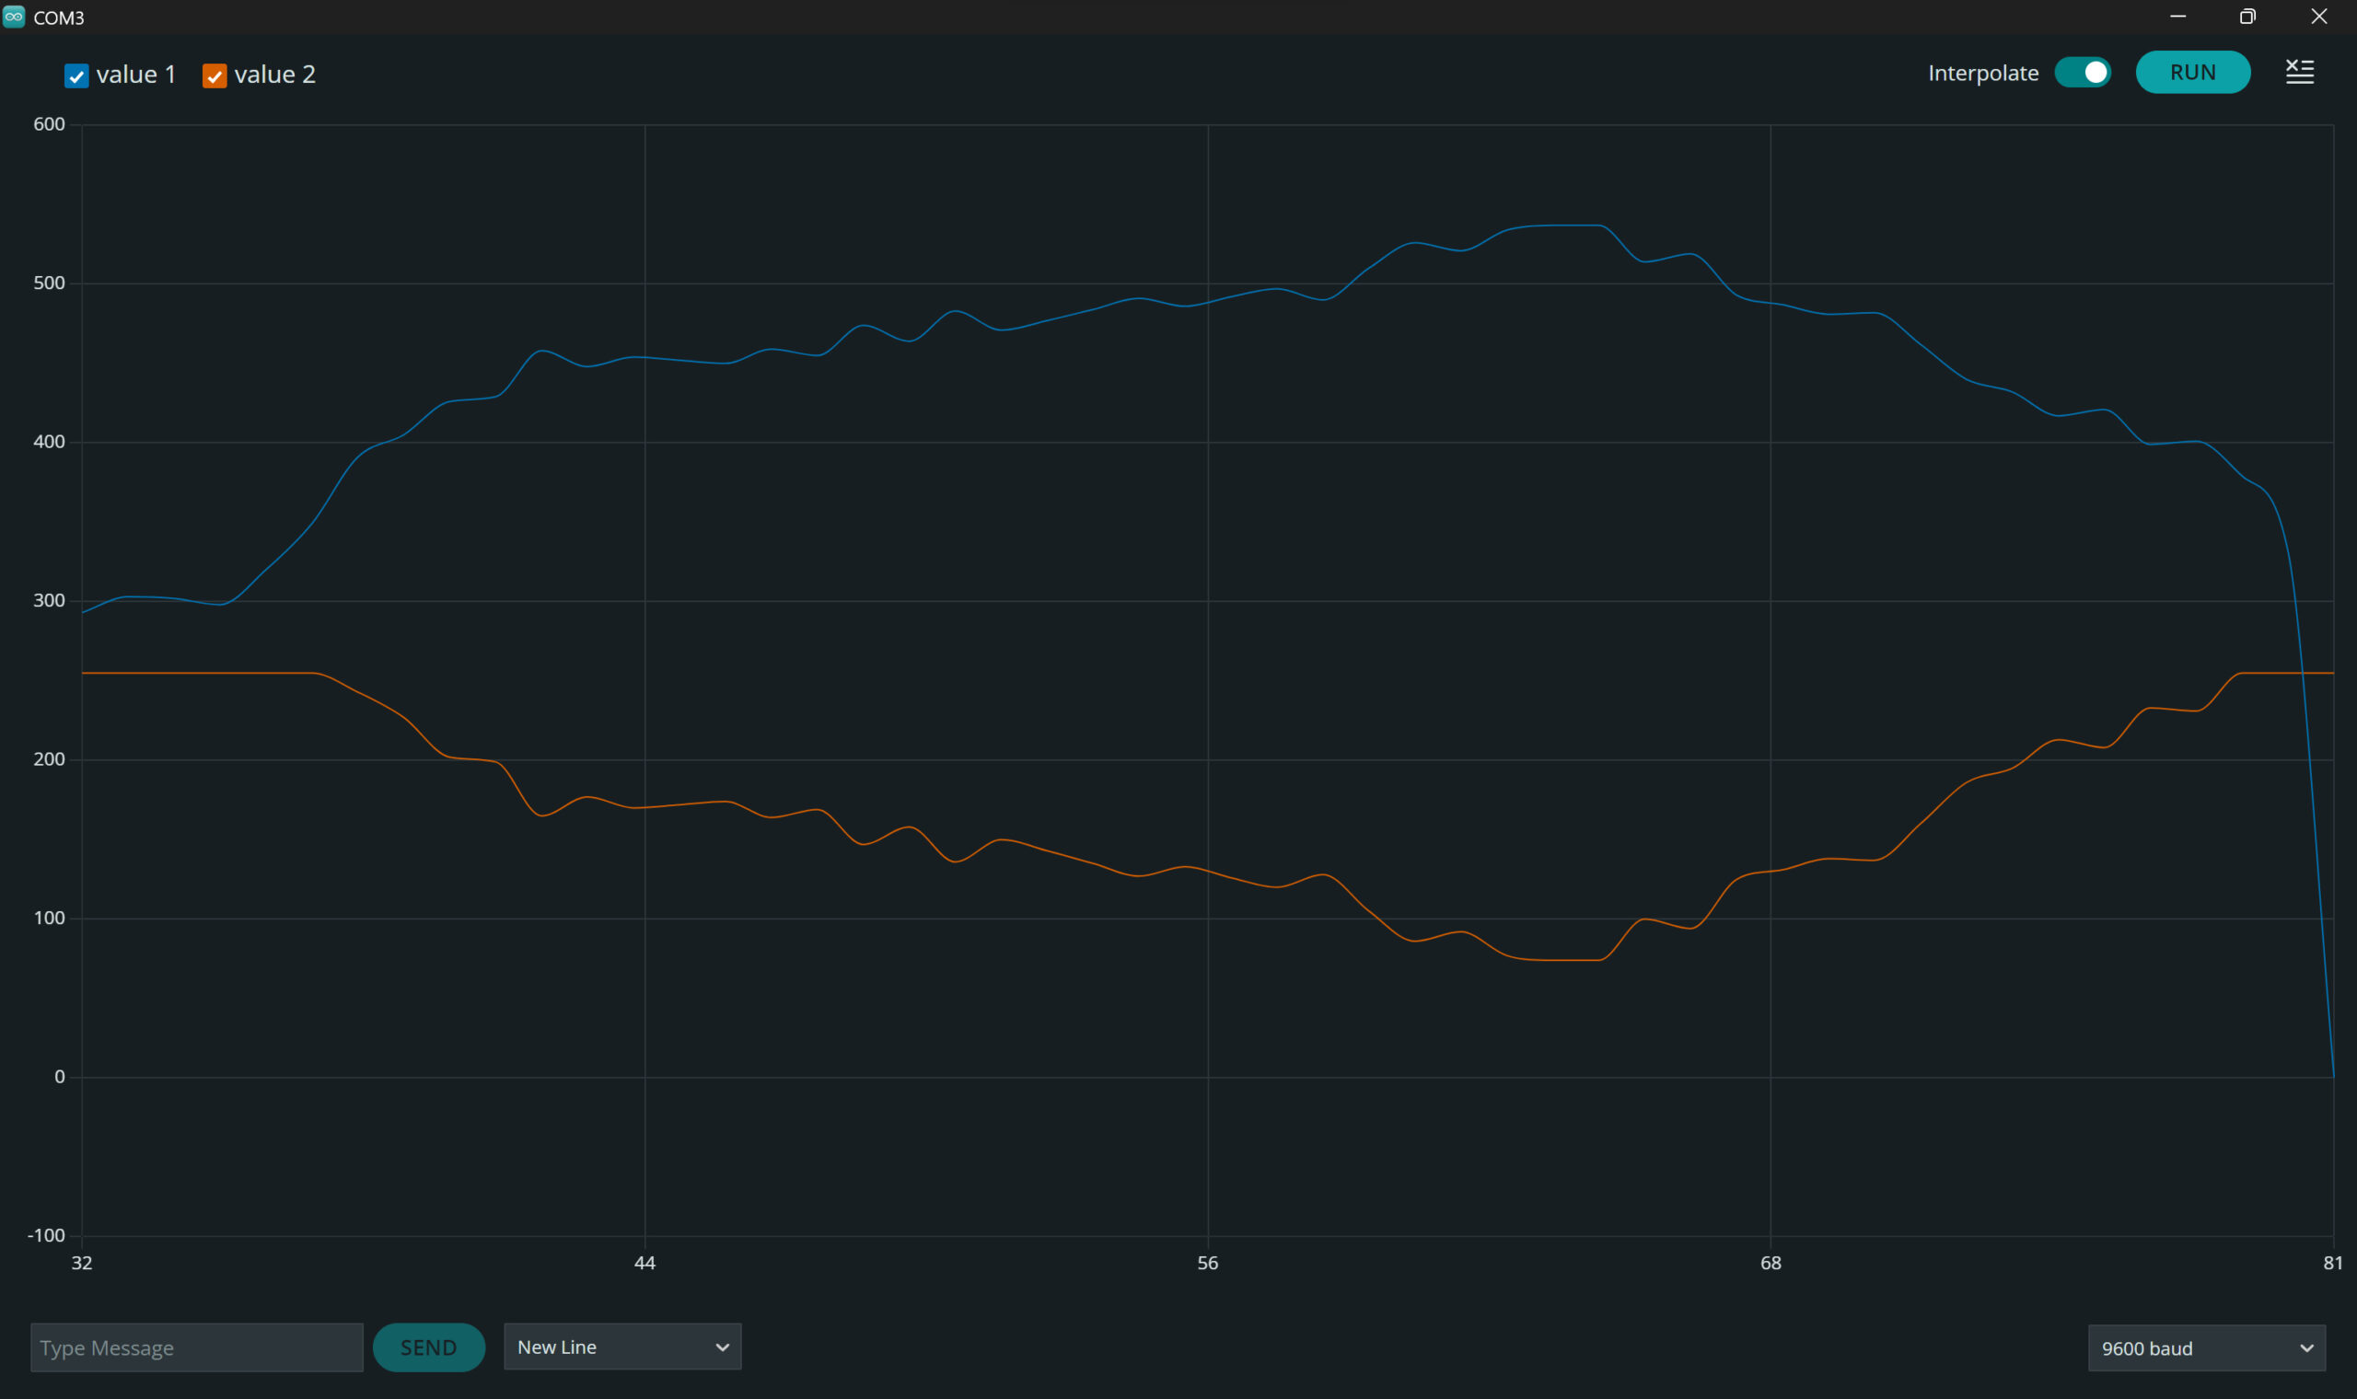Click the "value 2" legend label
Viewport: 2357px width, 1399px height.
274,75
